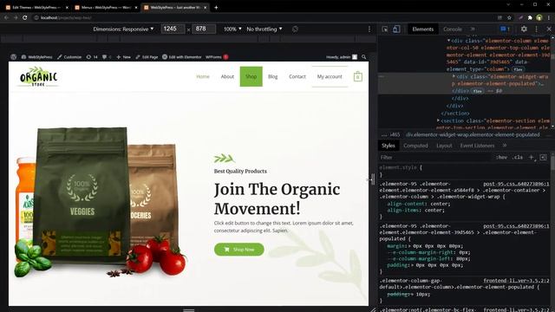This screenshot has width=555, height=312.
Task: Toggle the .cls class editor
Action: point(518,157)
